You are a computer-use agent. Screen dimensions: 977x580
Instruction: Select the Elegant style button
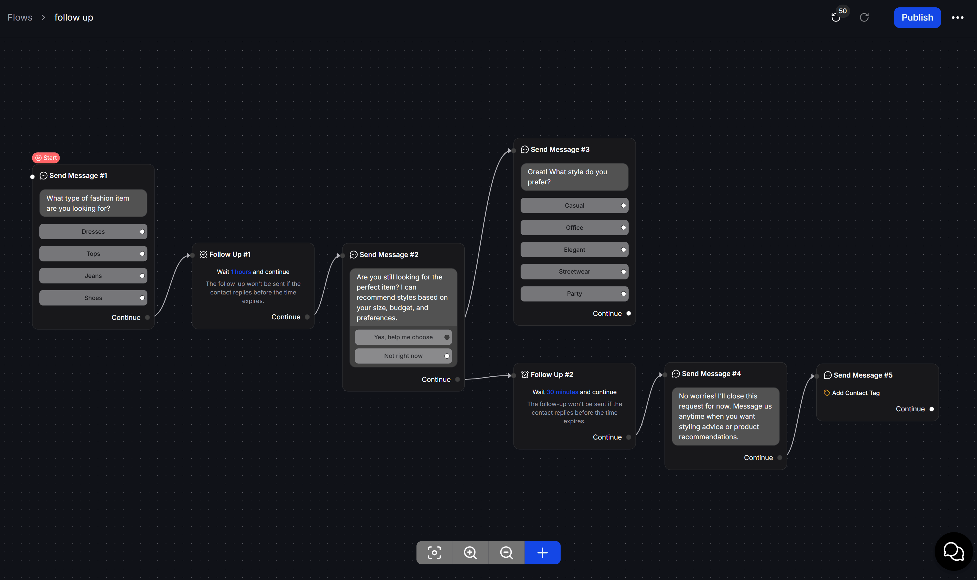point(574,250)
